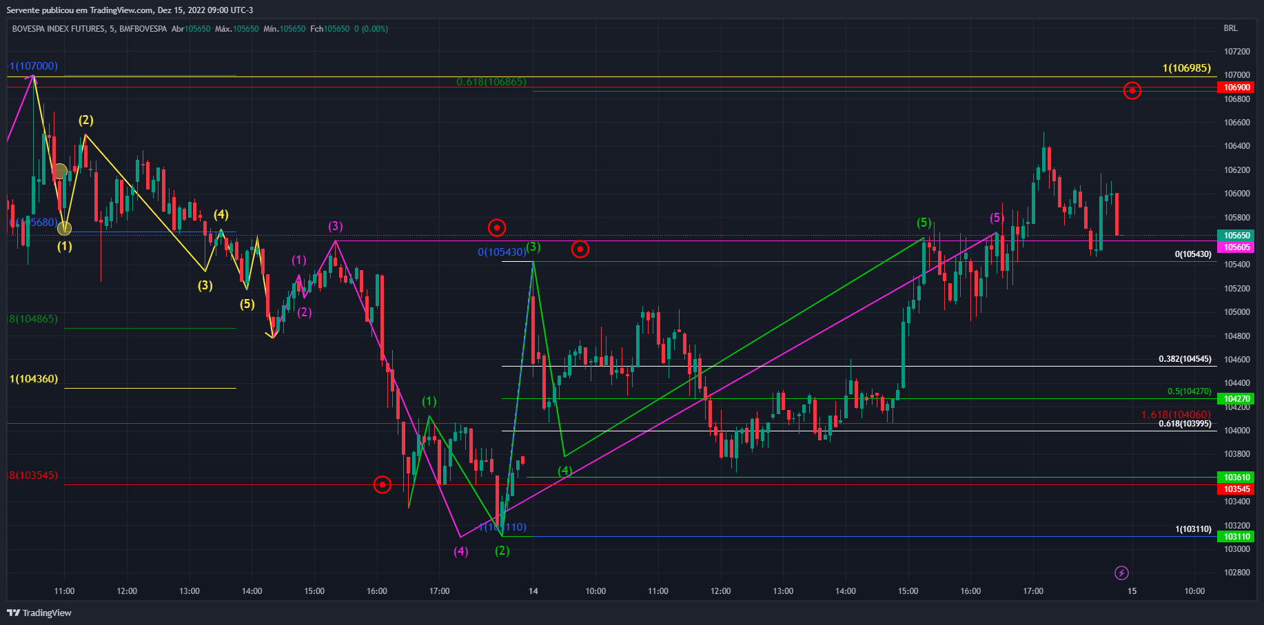This screenshot has height=625, width=1264.
Task: Click the magenta wave (5) label
Action: click(997, 218)
